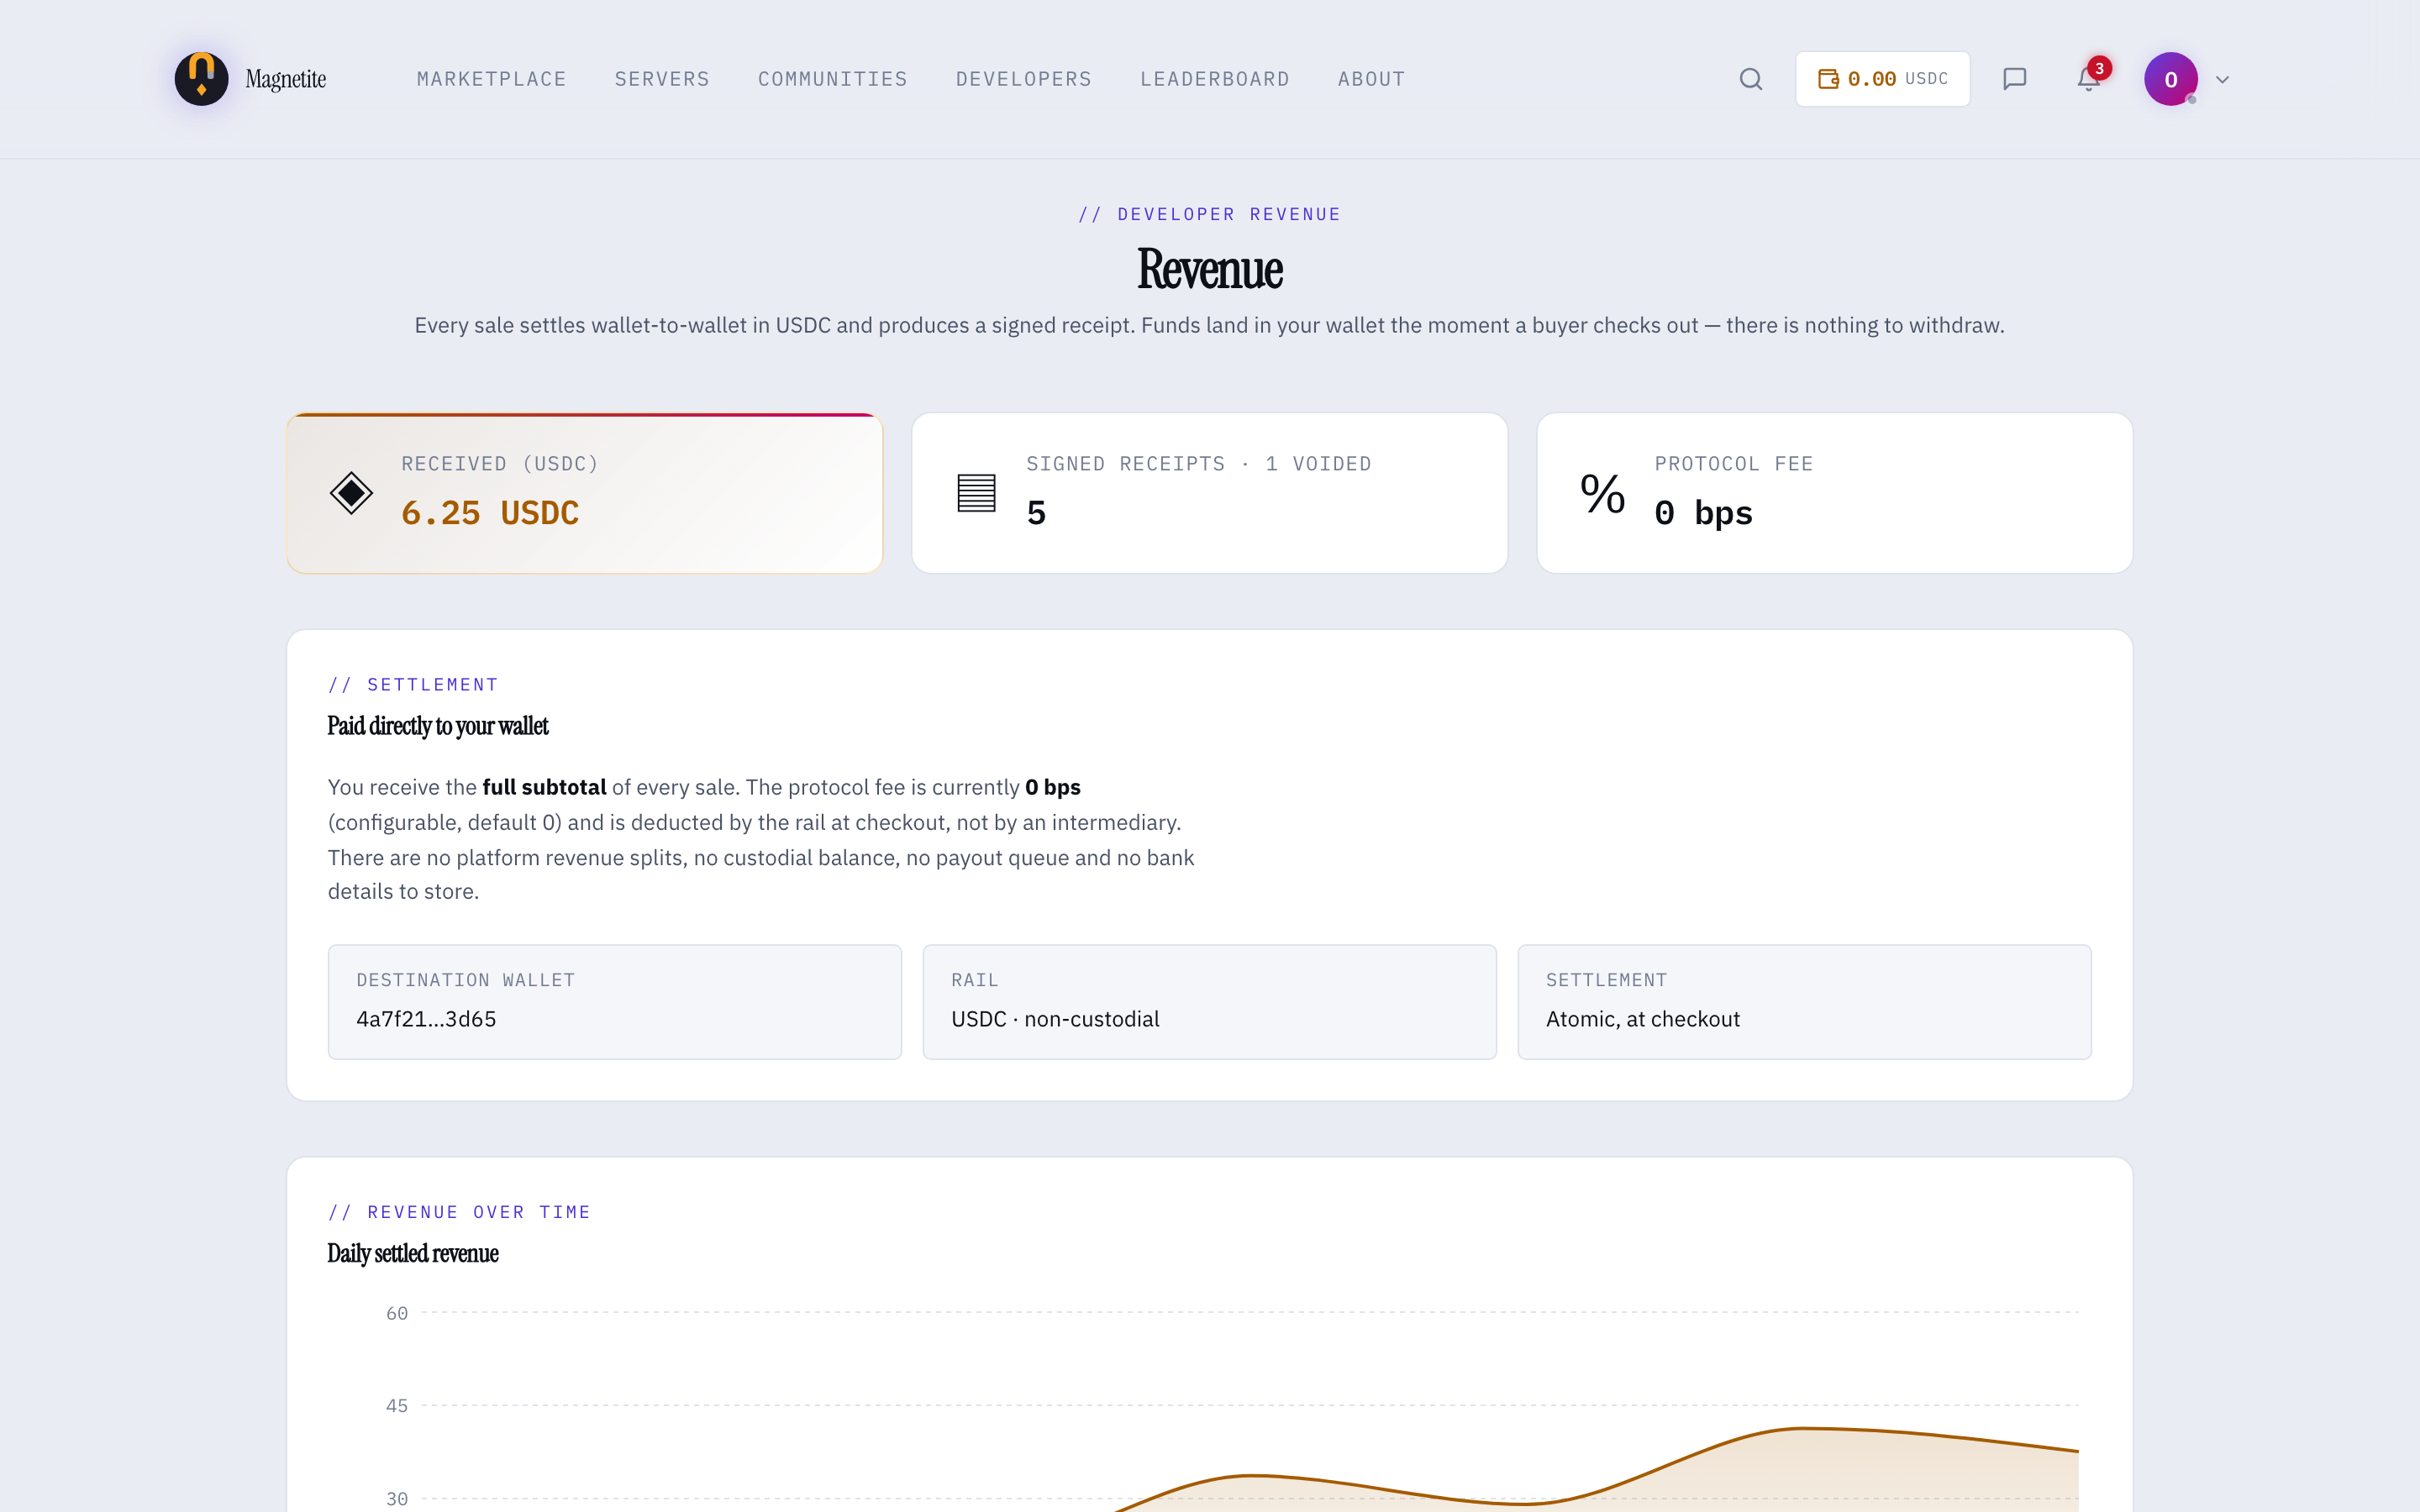Image resolution: width=2420 pixels, height=1512 pixels.
Task: Click the // SETTLEMENT section label
Action: pyautogui.click(x=413, y=685)
